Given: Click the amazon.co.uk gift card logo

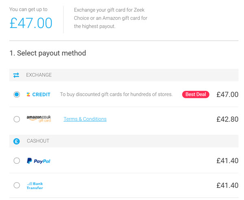Looking at the screenshot, I should coord(39,119).
